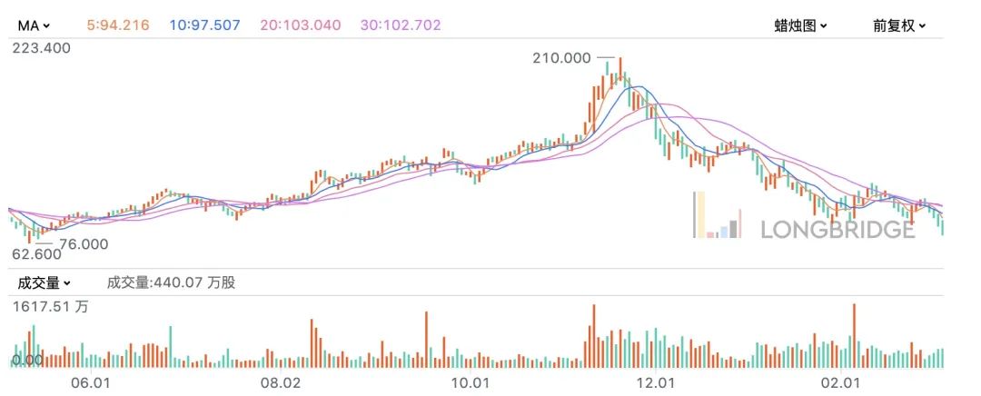Click the 成交量:440.07 万股 volume readout
981x396 pixels.
pos(171,282)
